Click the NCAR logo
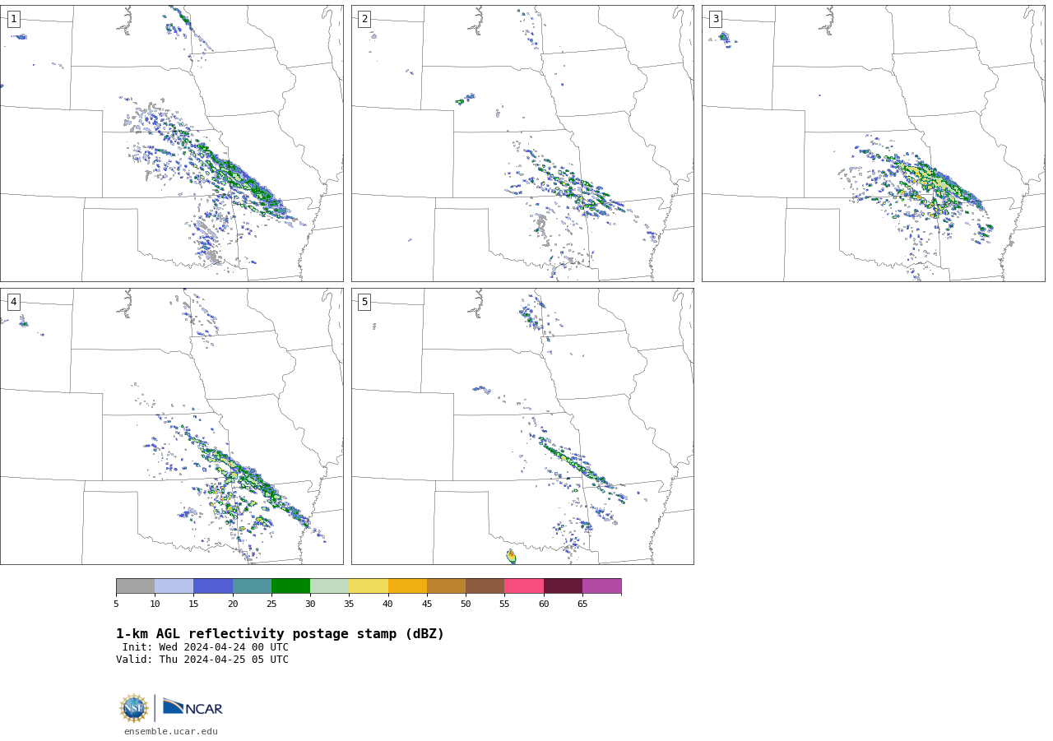Image resolution: width=1053 pixels, height=741 pixels. point(193,707)
